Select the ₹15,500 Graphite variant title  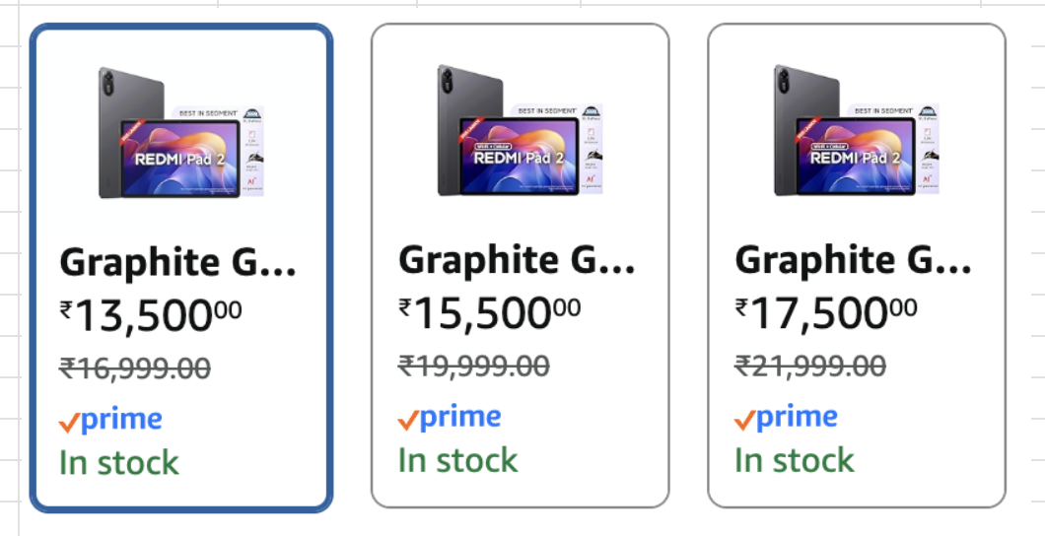(x=517, y=261)
